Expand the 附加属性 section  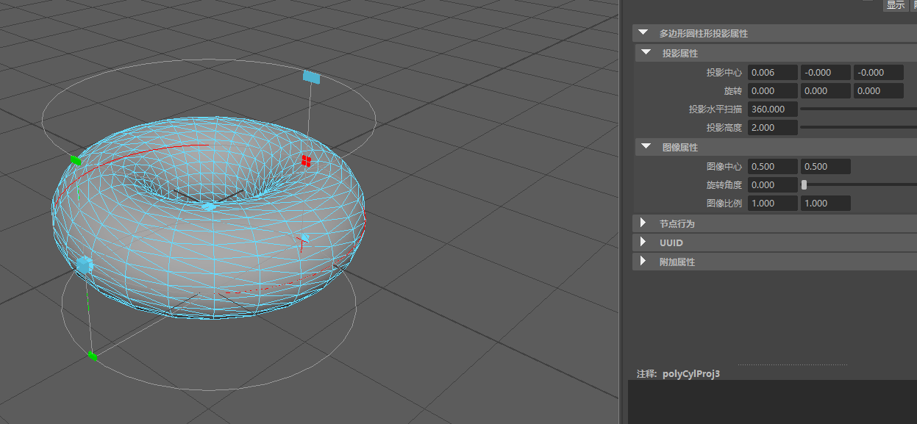tap(643, 261)
